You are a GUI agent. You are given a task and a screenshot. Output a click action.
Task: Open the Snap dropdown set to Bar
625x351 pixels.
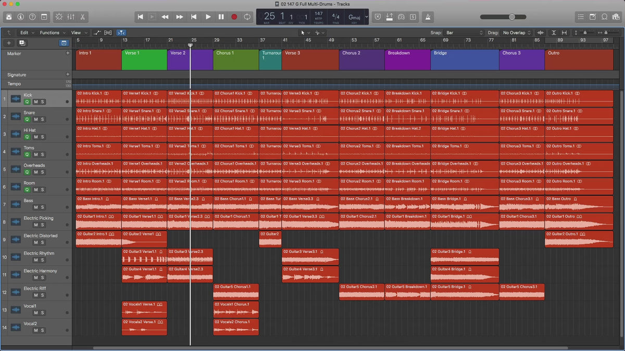pyautogui.click(x=463, y=33)
